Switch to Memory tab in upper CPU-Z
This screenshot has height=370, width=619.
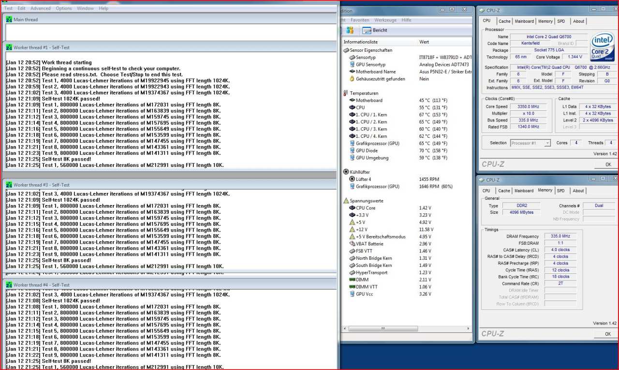coord(545,21)
